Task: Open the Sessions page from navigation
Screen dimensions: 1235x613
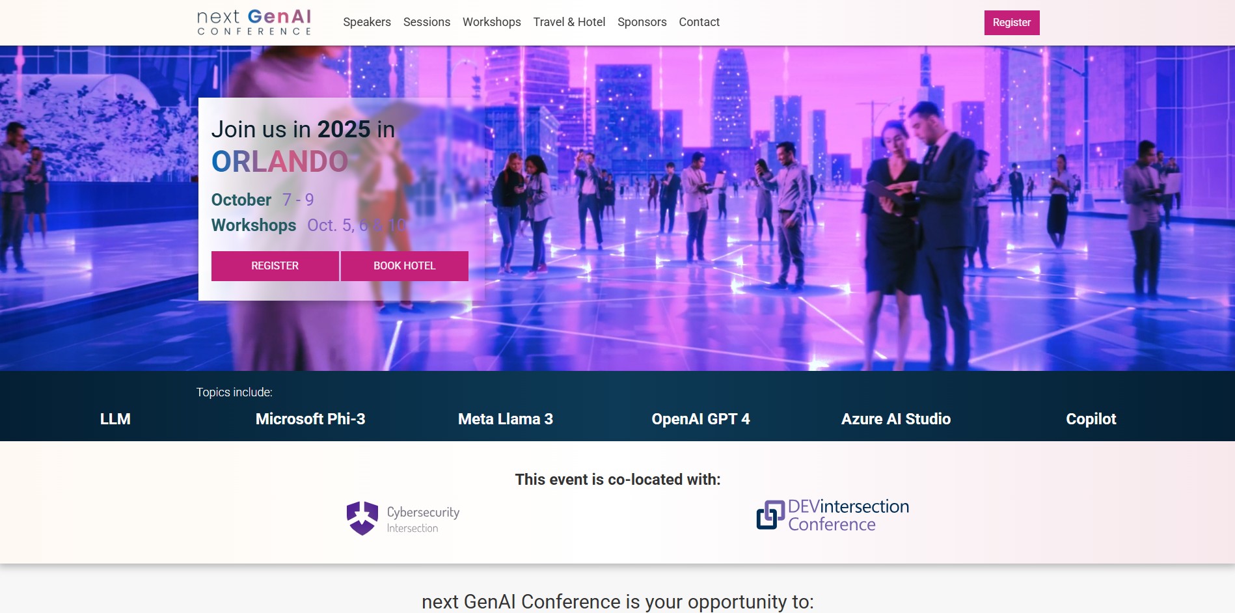Action: (427, 22)
